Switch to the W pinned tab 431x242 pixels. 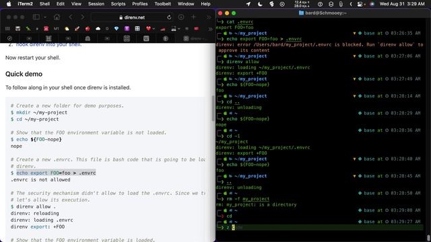coord(146,38)
